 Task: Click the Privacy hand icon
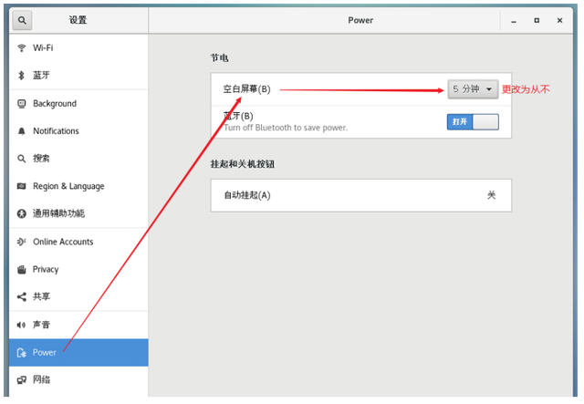[22, 269]
